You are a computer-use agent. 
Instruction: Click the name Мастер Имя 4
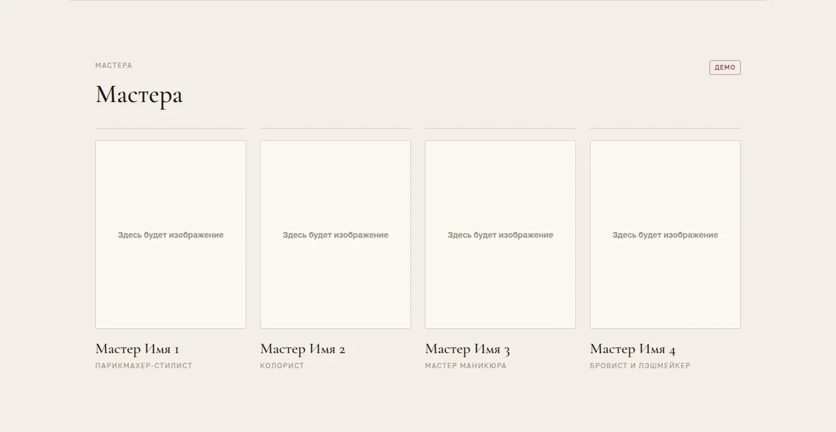(633, 349)
